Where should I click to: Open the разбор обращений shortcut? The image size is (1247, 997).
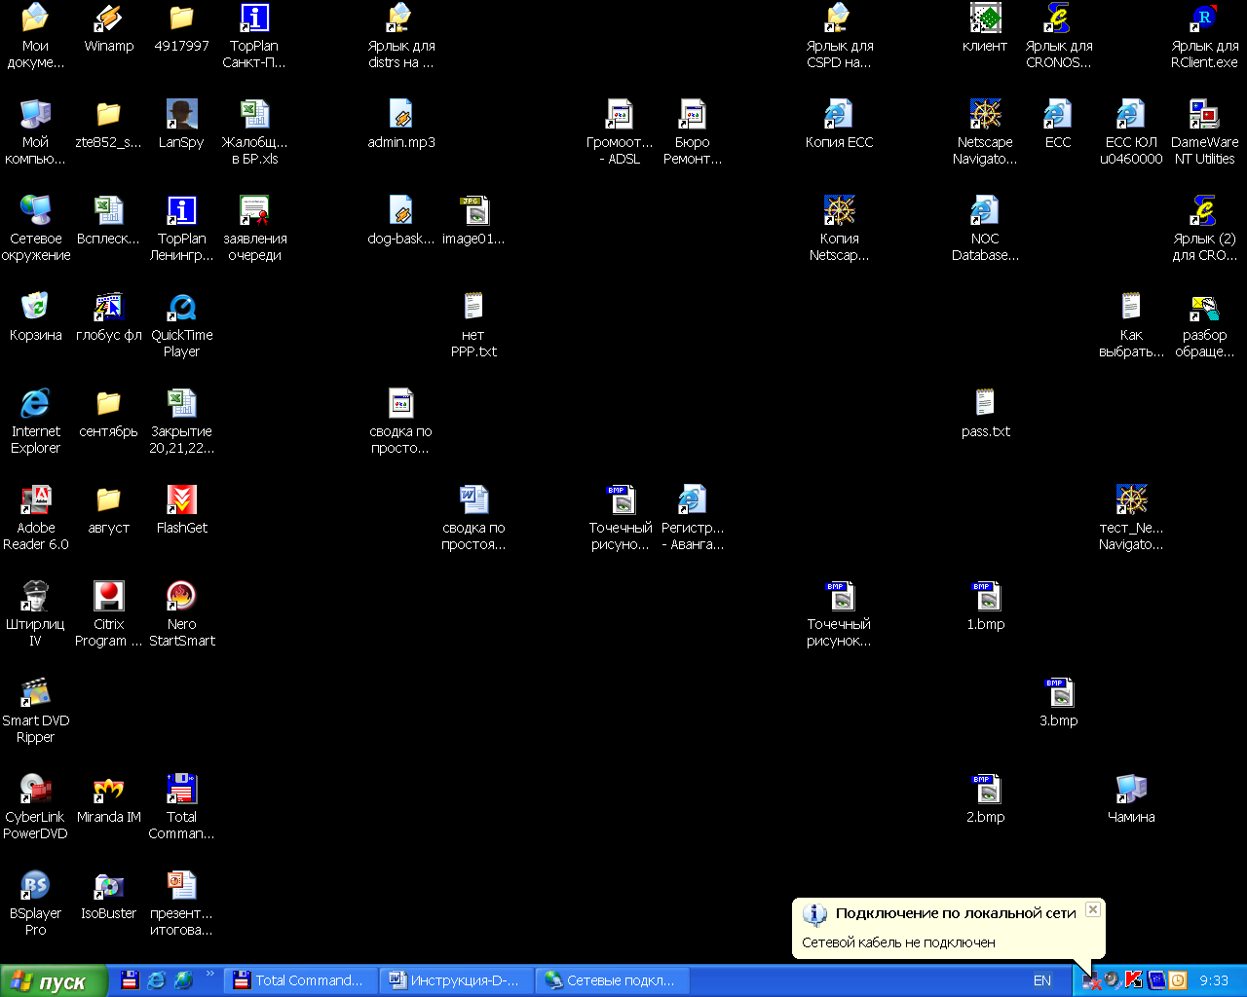1204,325
